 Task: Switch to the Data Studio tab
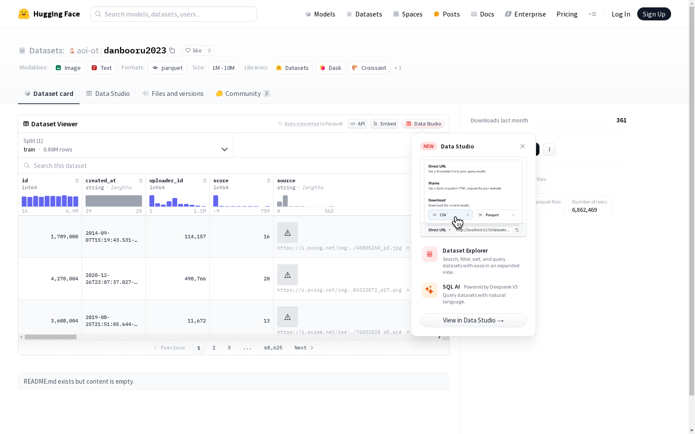tap(108, 94)
